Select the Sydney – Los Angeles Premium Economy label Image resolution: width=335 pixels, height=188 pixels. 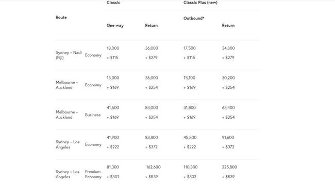pyautogui.click(x=93, y=174)
